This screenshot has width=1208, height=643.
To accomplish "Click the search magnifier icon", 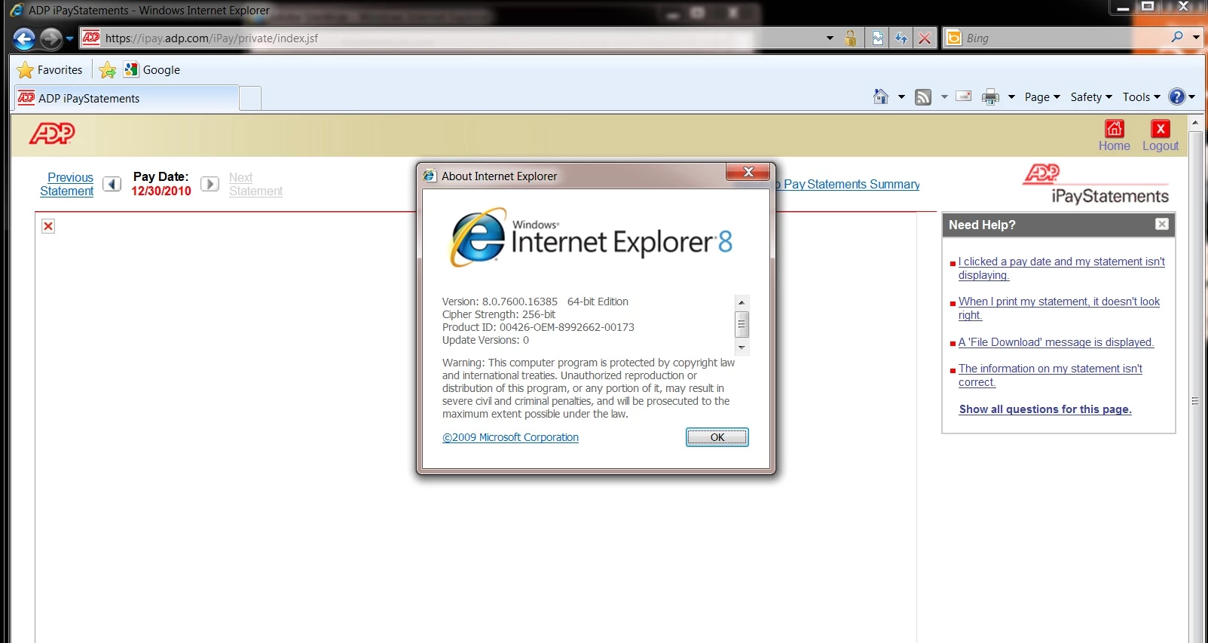I will click(1177, 37).
